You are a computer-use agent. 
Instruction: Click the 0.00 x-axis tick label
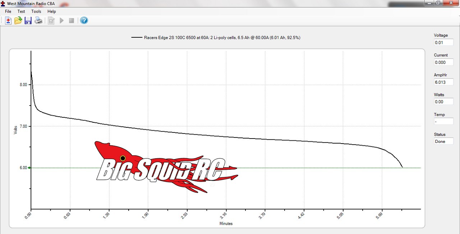click(28, 215)
